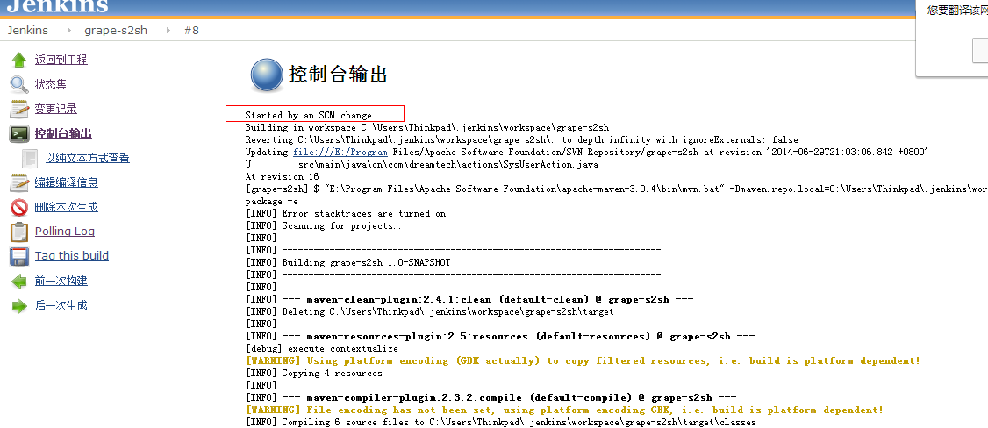
Task: Click the SysUserAction.java updated file line
Action: (421, 165)
